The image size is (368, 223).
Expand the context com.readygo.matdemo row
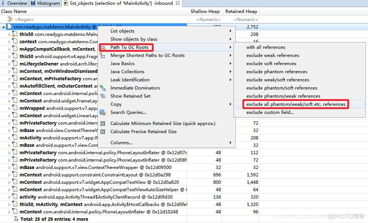[x=9, y=42]
